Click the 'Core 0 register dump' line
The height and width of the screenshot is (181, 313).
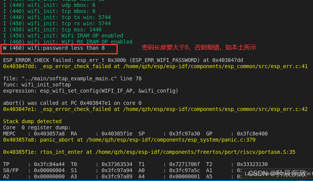(37, 127)
